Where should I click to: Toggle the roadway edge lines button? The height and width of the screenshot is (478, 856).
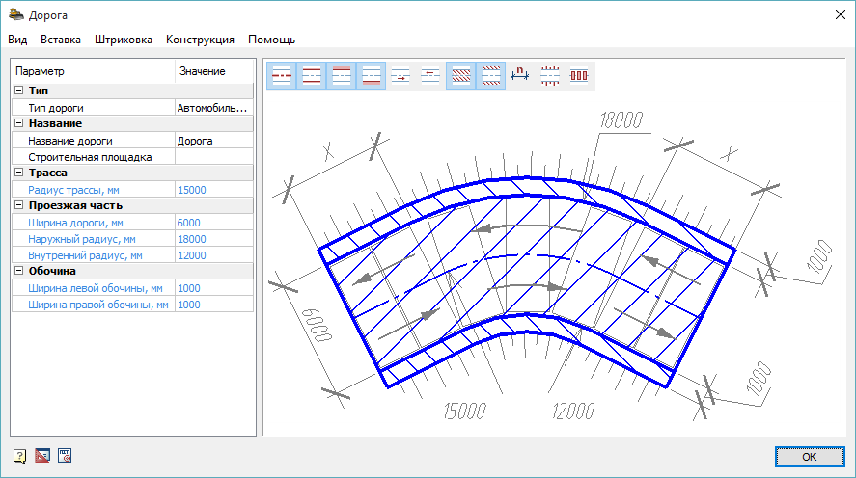311,76
